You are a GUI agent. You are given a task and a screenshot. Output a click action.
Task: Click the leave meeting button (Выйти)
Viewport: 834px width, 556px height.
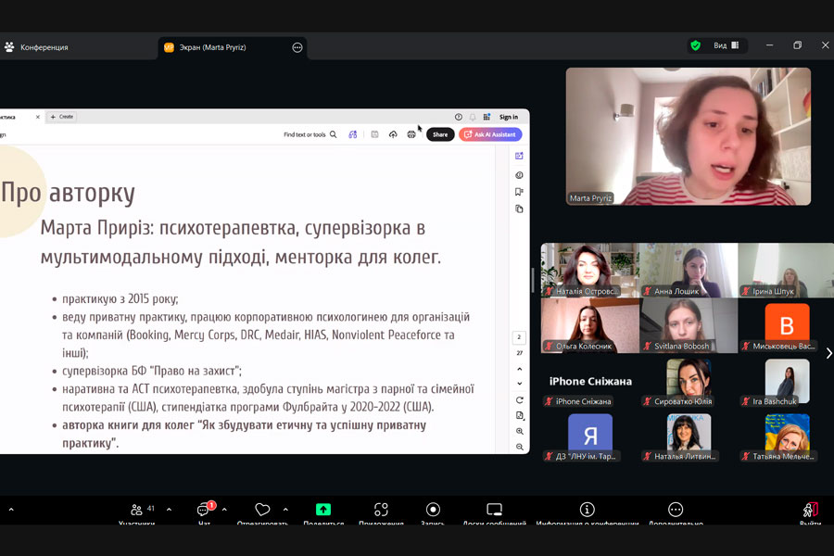(810, 511)
